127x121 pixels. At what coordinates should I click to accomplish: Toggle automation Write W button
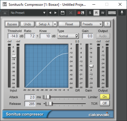[103, 13]
